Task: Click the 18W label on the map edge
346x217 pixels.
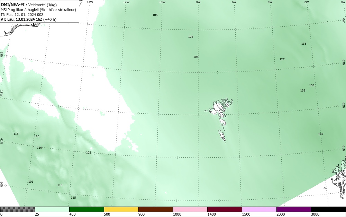Action: point(1,93)
